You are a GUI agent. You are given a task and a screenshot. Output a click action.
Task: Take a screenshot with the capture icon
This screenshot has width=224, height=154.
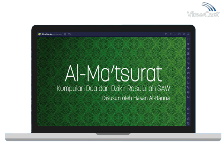pos(188,78)
